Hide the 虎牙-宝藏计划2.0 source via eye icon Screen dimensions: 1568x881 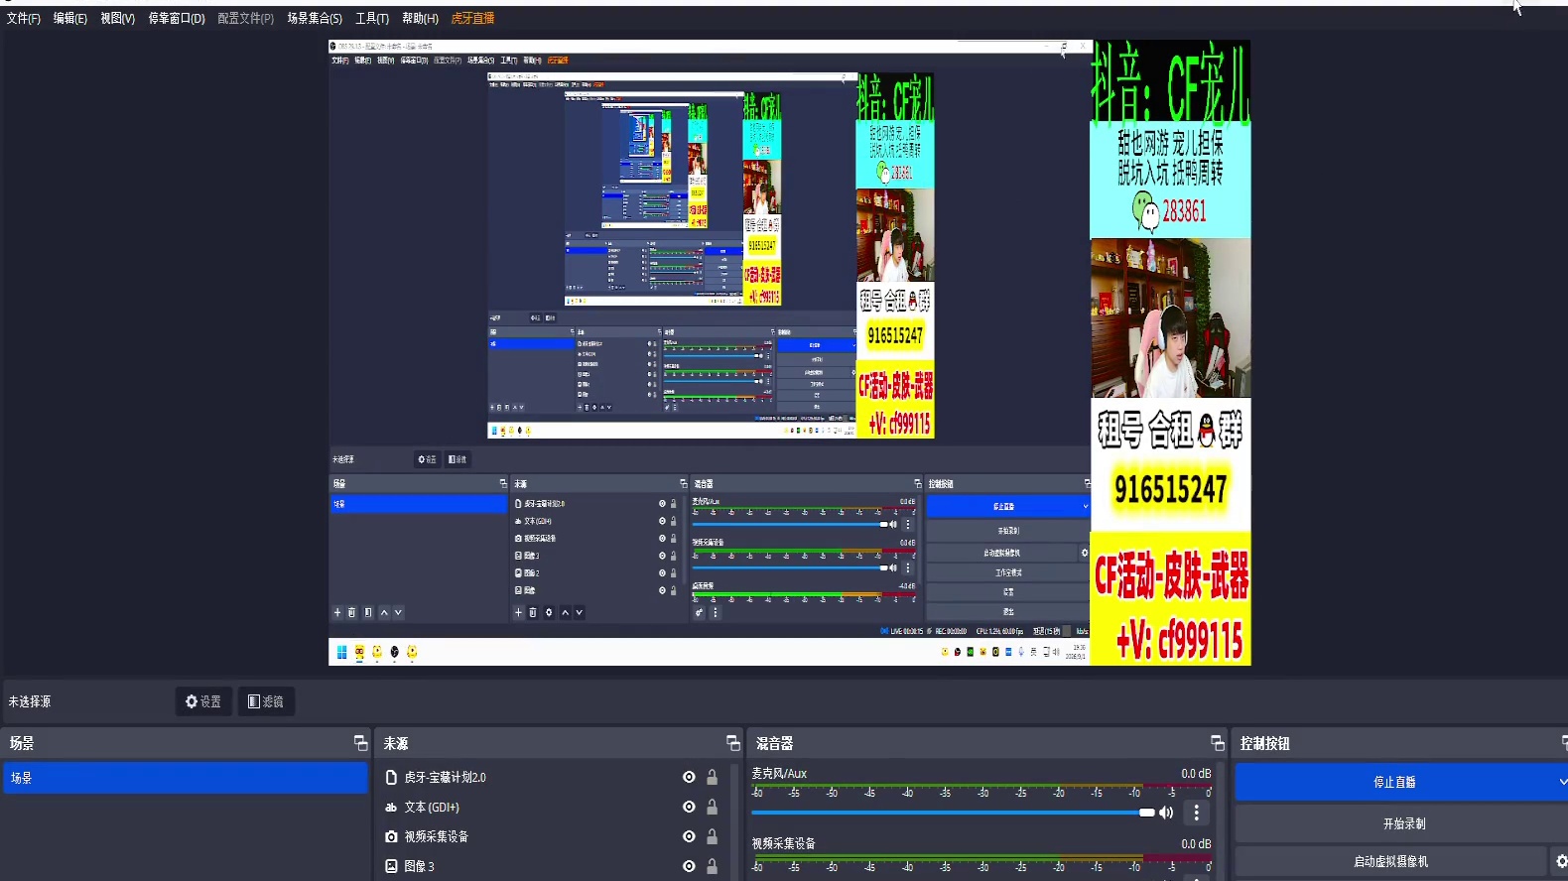pos(689,778)
